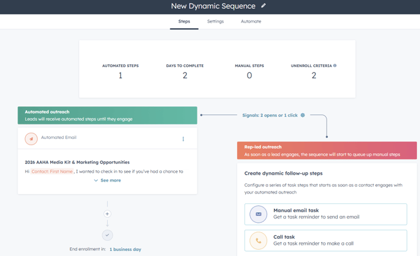Viewport: 420px width, 256px height.
Task: Click Signals: 2 opens or 1 click
Action: pos(270,115)
